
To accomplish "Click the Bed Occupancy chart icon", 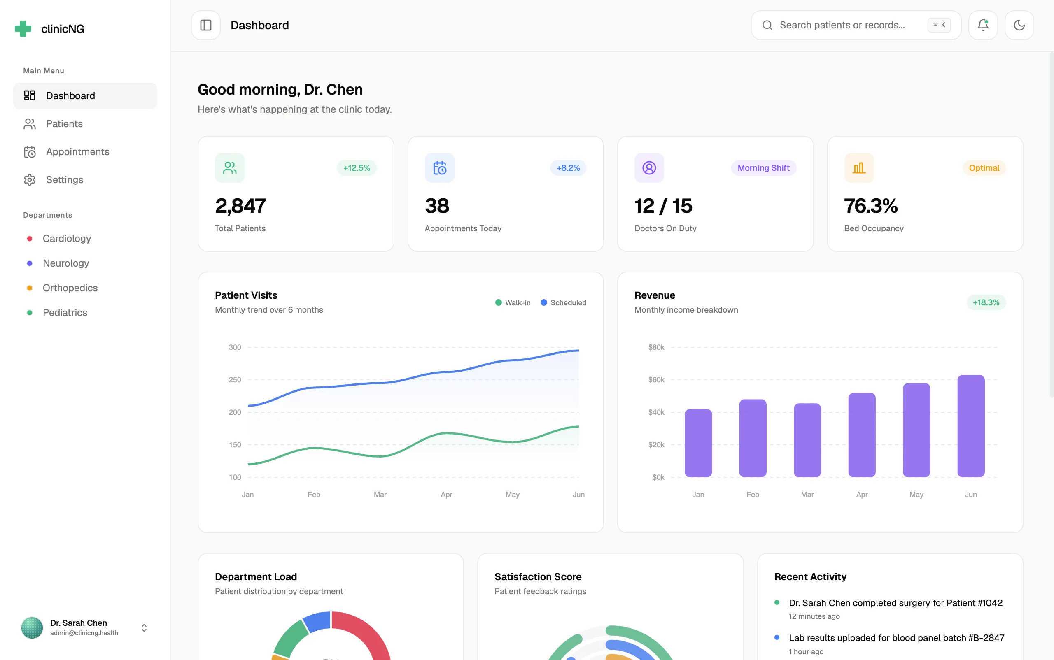I will (x=859, y=167).
